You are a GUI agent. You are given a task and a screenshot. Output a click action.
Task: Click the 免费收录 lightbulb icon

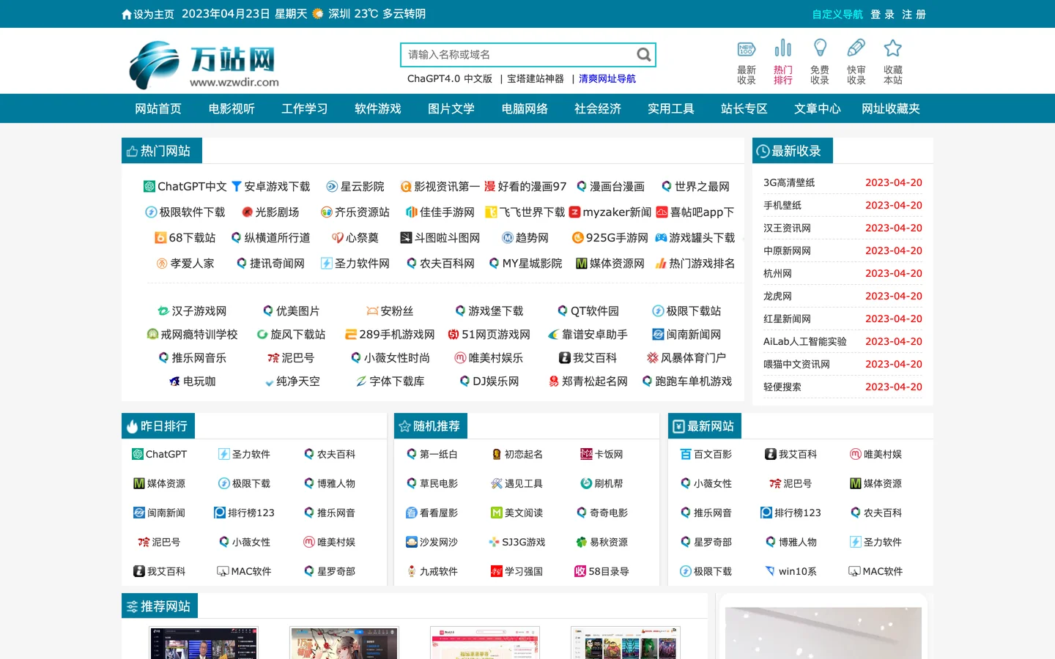(820, 48)
